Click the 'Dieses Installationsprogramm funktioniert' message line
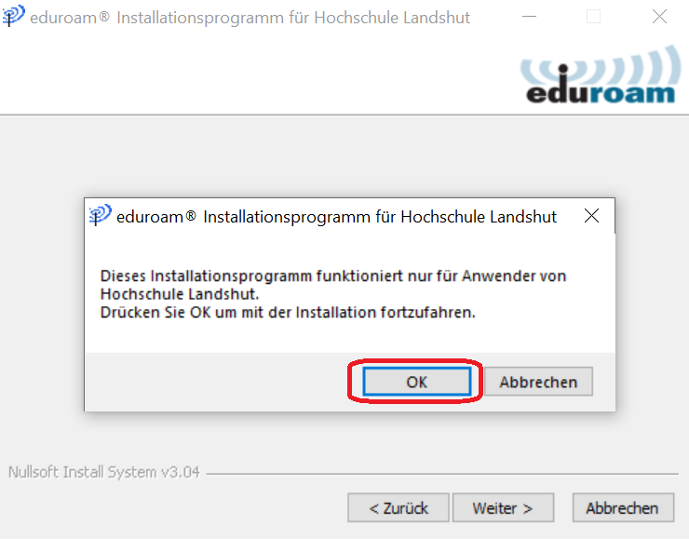Screen dimensions: 689x539 333,276
